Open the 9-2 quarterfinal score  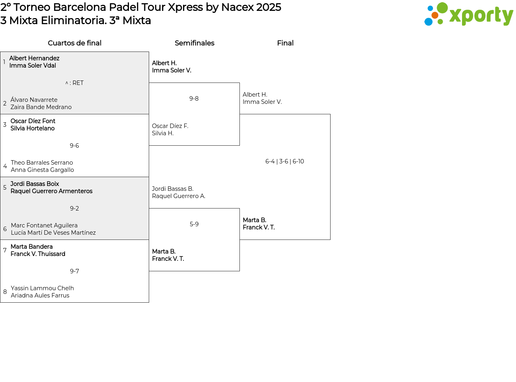[x=74, y=209]
